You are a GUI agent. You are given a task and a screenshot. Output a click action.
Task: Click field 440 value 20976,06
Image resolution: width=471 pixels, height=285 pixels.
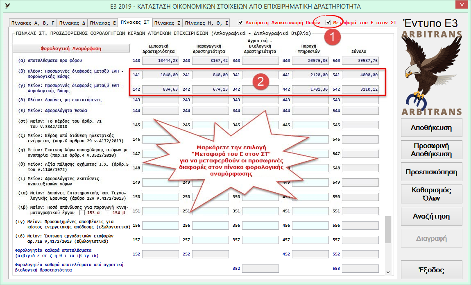coord(310,61)
